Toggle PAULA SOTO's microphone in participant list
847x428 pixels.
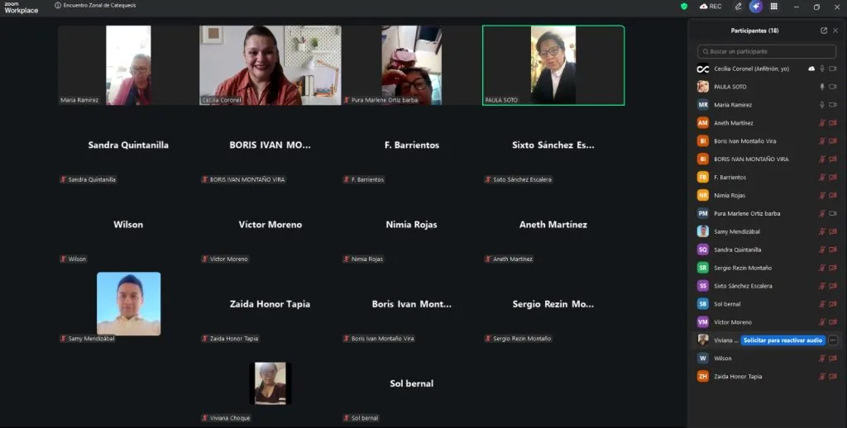(822, 87)
